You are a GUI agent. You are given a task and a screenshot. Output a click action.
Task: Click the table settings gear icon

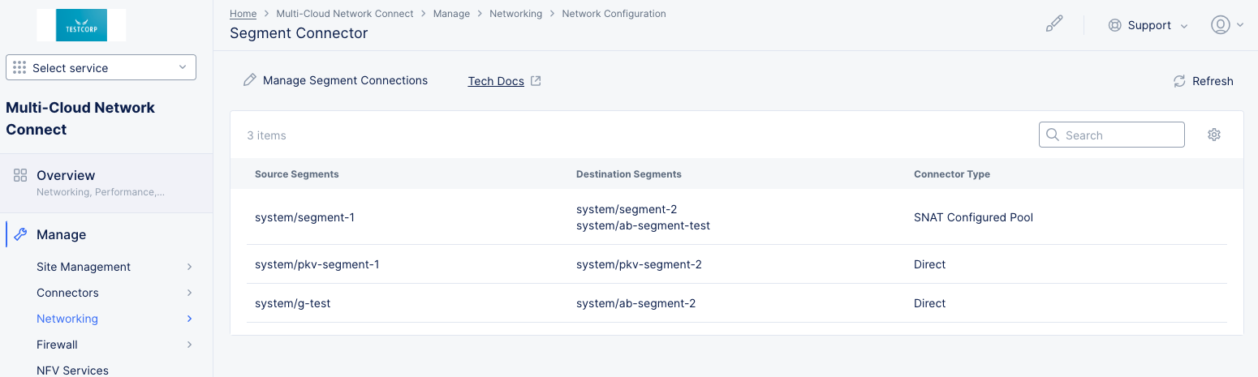[x=1213, y=135]
